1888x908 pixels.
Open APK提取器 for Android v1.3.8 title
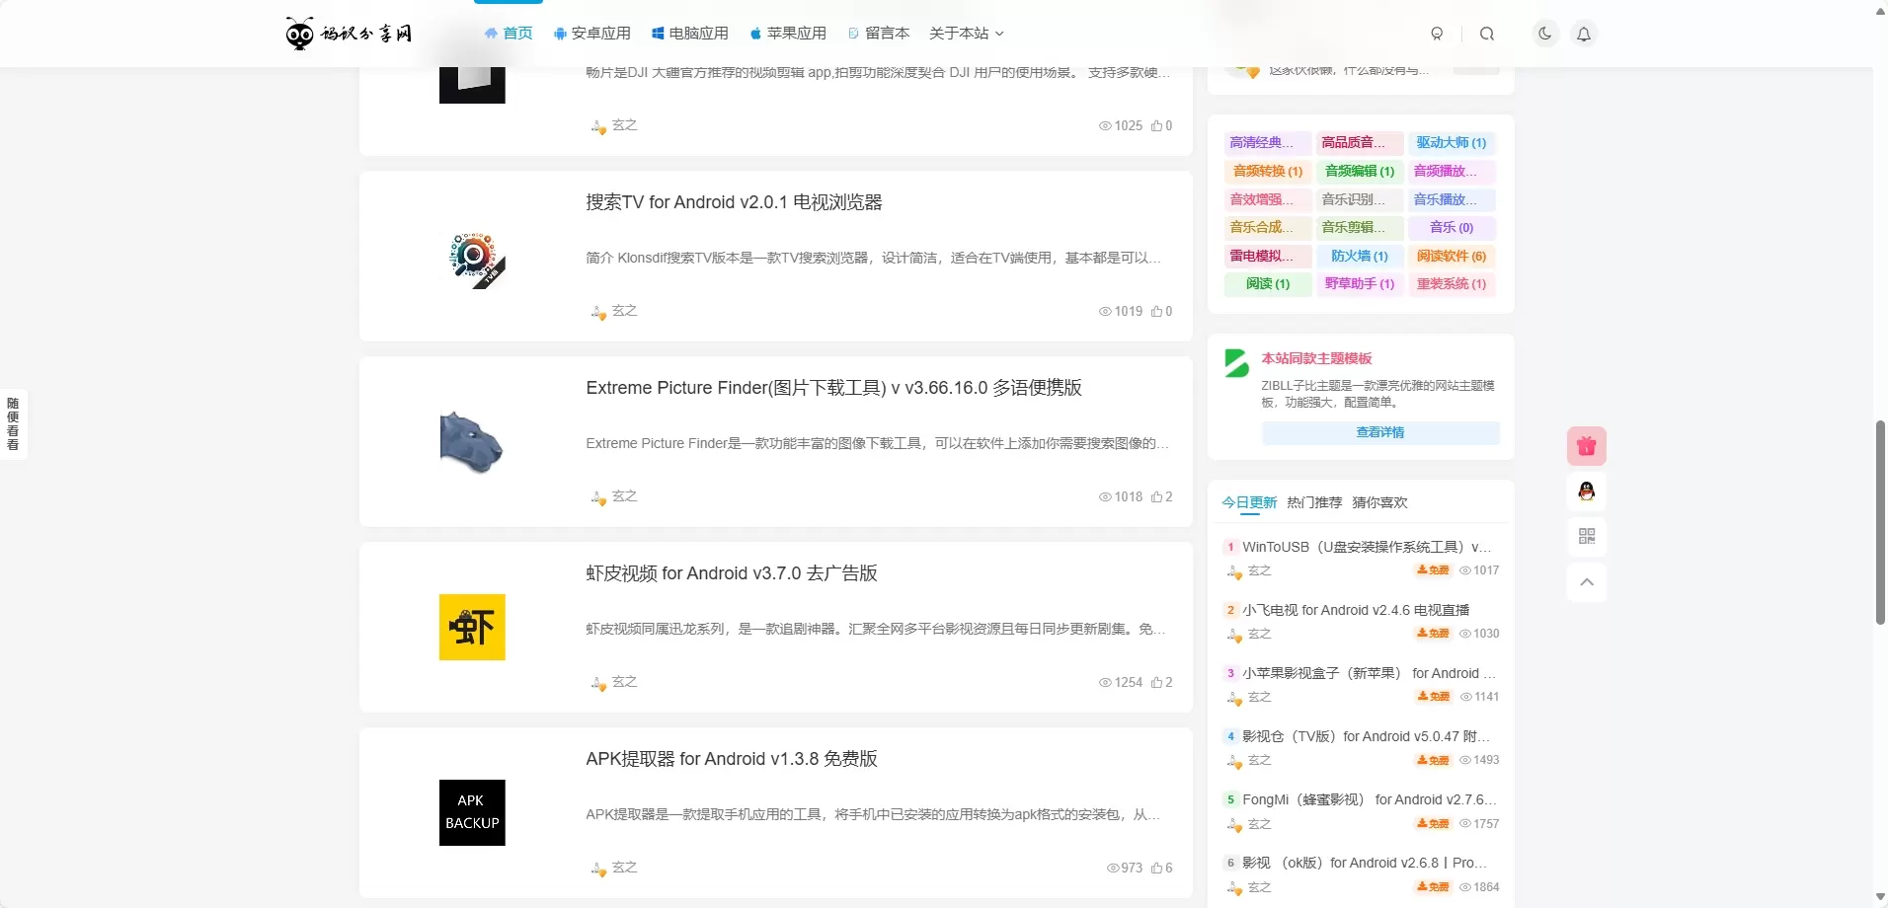tap(732, 759)
